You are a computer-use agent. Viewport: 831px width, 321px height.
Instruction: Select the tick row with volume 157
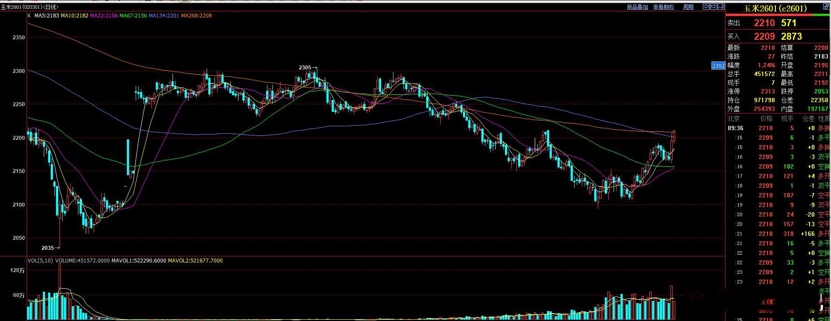[778, 224]
